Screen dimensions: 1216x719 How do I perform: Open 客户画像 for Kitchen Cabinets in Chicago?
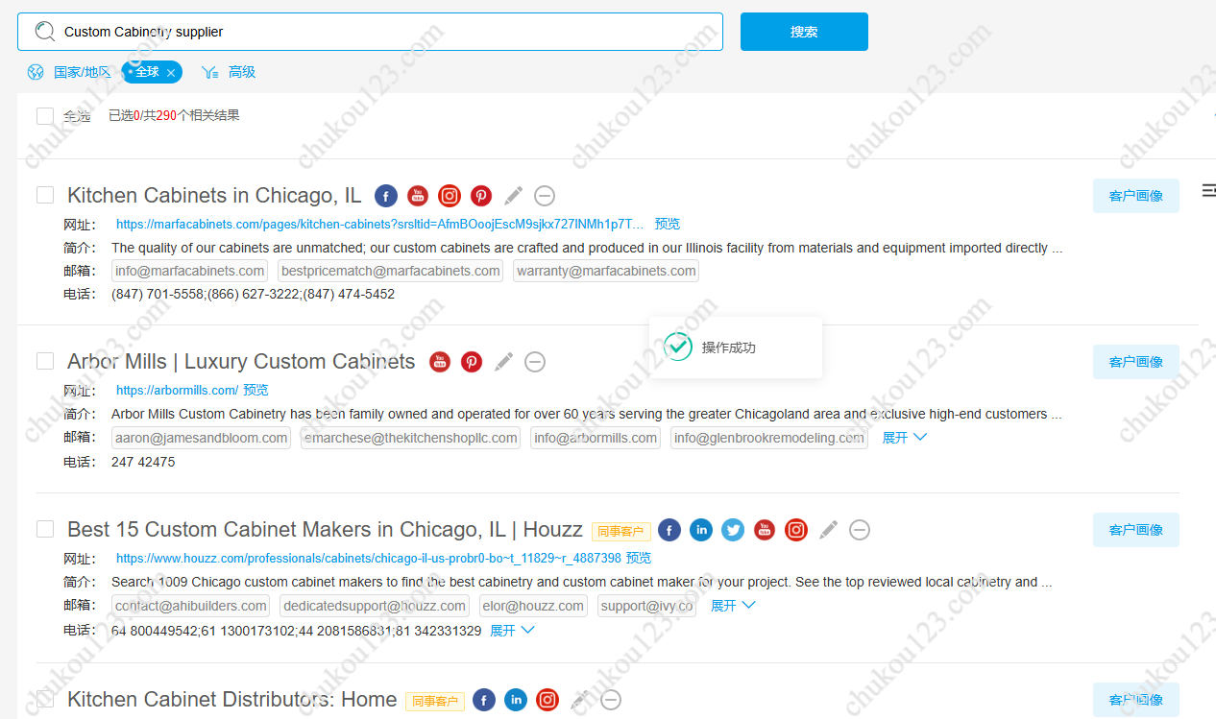pyautogui.click(x=1136, y=196)
